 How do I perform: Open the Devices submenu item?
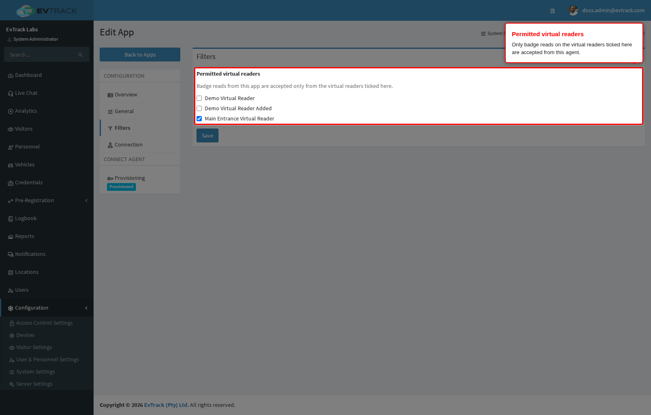pos(47,335)
